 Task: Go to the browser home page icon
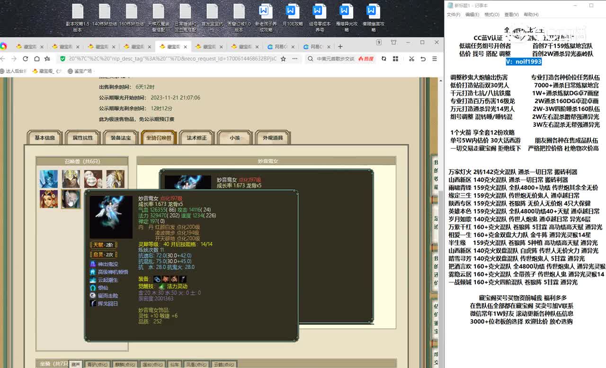tap(36, 59)
